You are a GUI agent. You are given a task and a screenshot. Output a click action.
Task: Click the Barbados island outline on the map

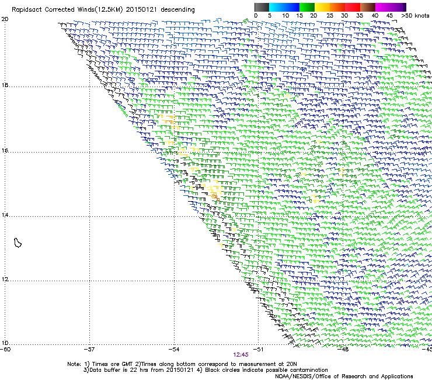[x=18, y=243]
